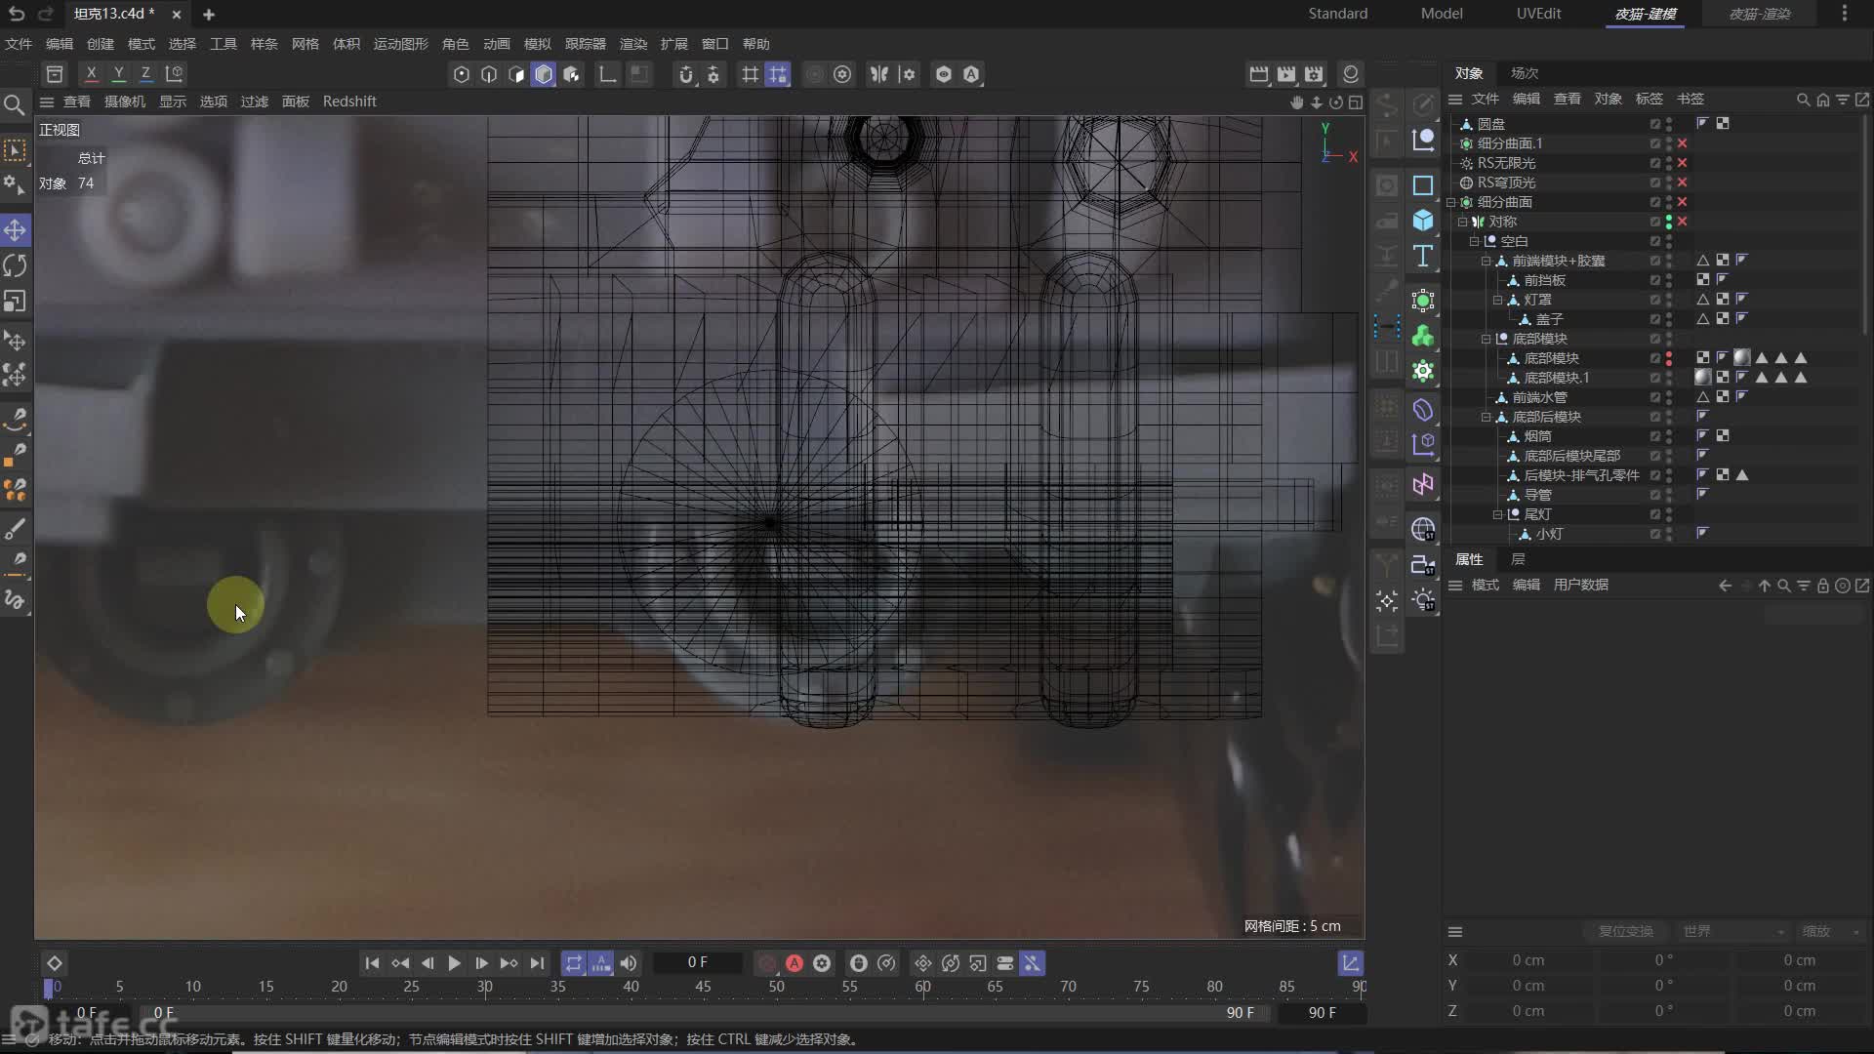Click the 复位变换 button
The width and height of the screenshot is (1874, 1054).
pos(1625,931)
